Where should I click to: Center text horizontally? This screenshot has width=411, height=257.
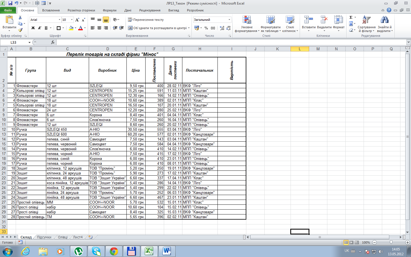(99, 28)
